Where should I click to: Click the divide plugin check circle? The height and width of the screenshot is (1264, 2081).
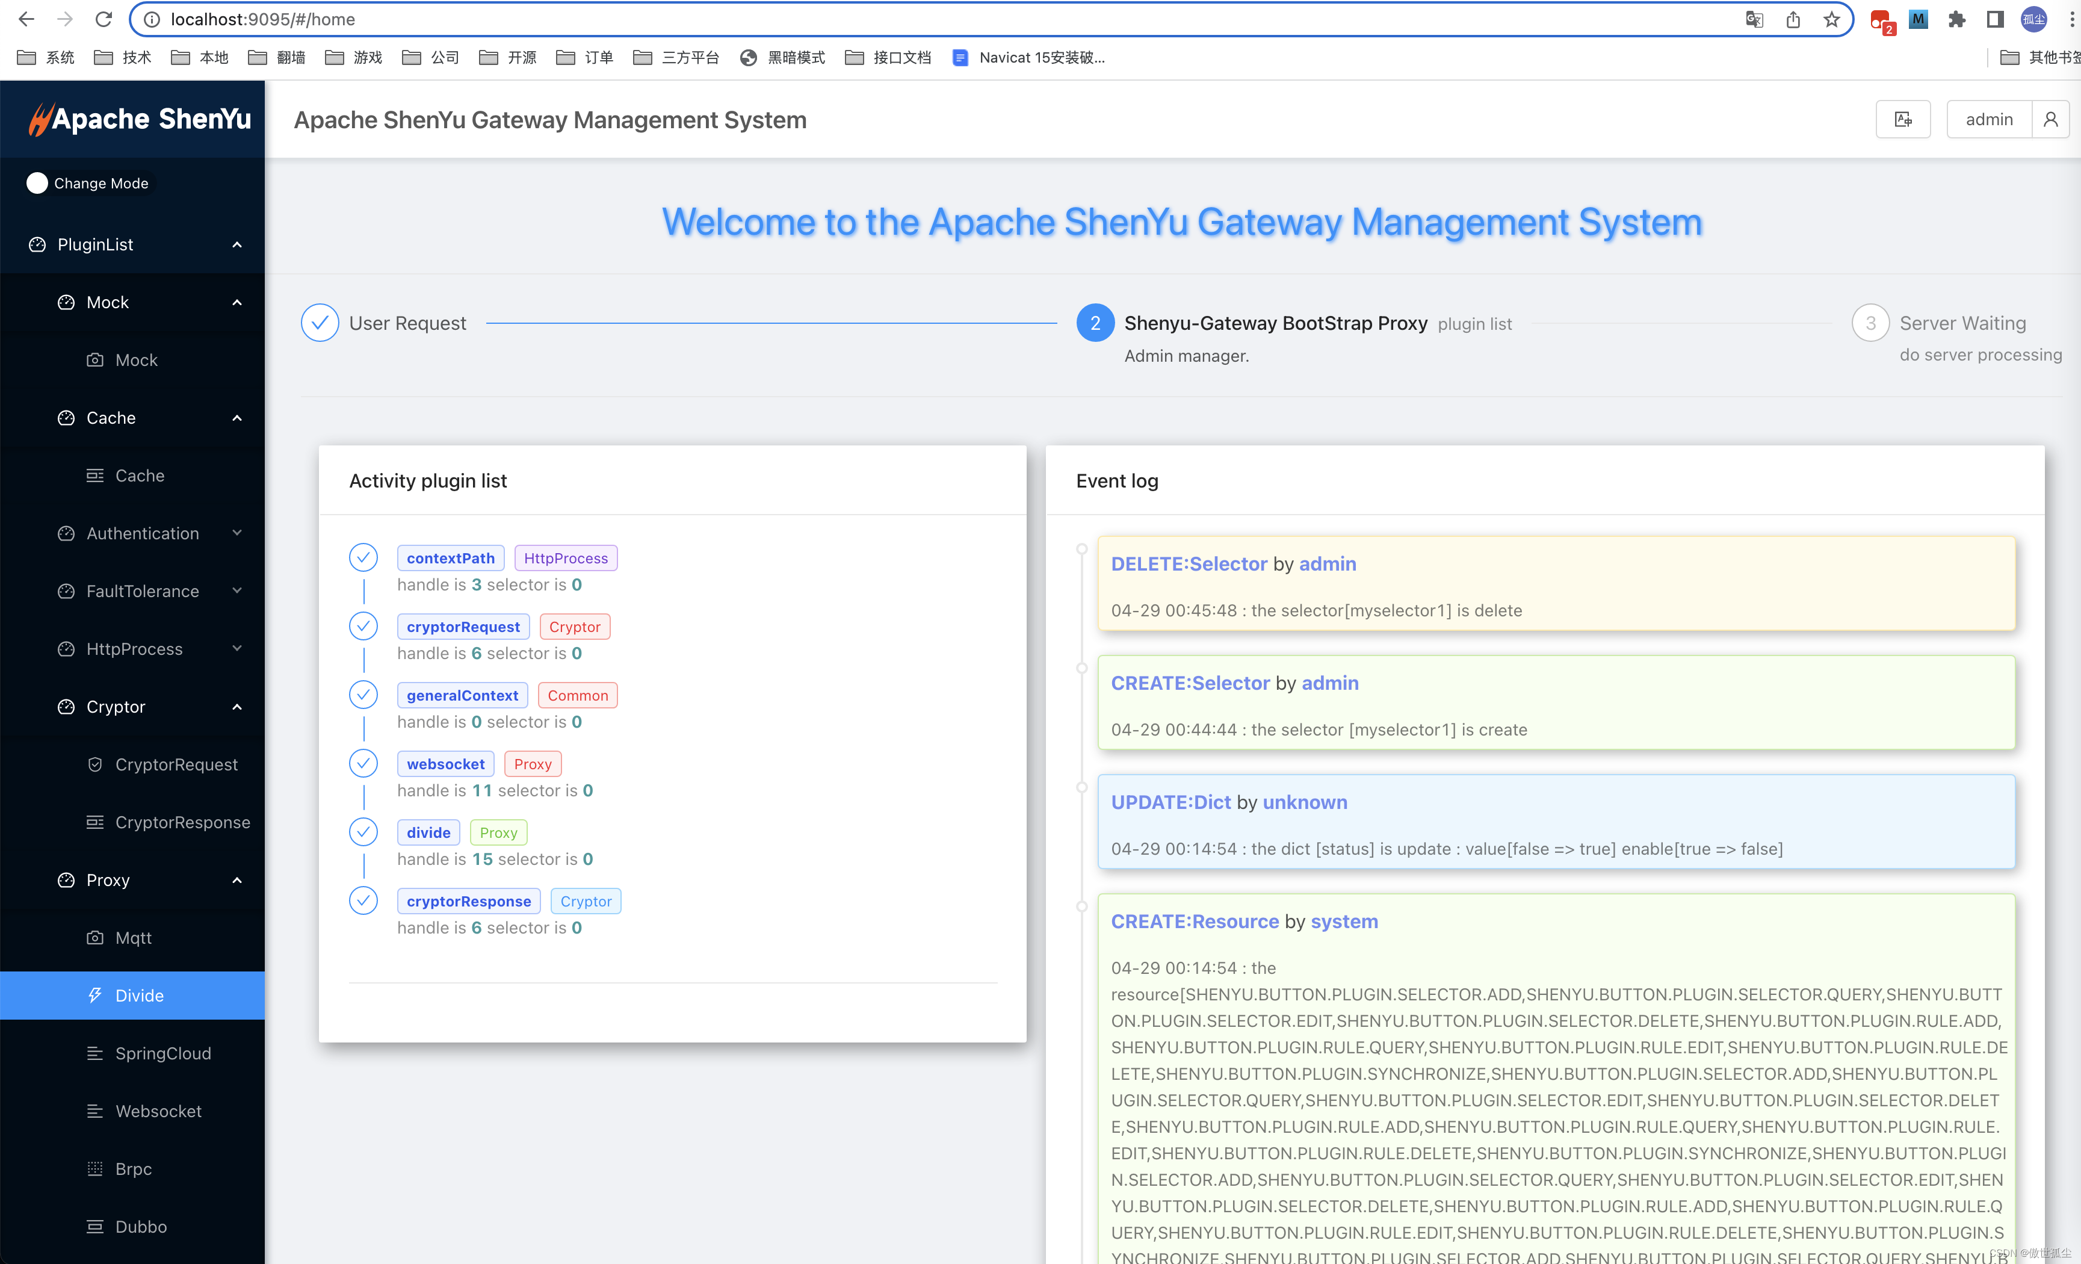point(363,831)
